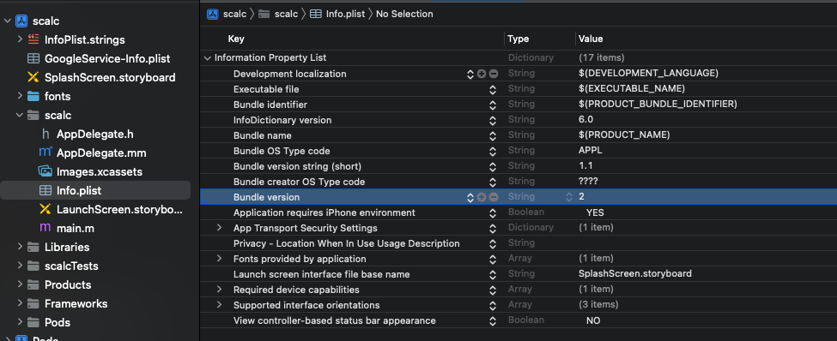Click the scalcTests folder icon

(33, 266)
